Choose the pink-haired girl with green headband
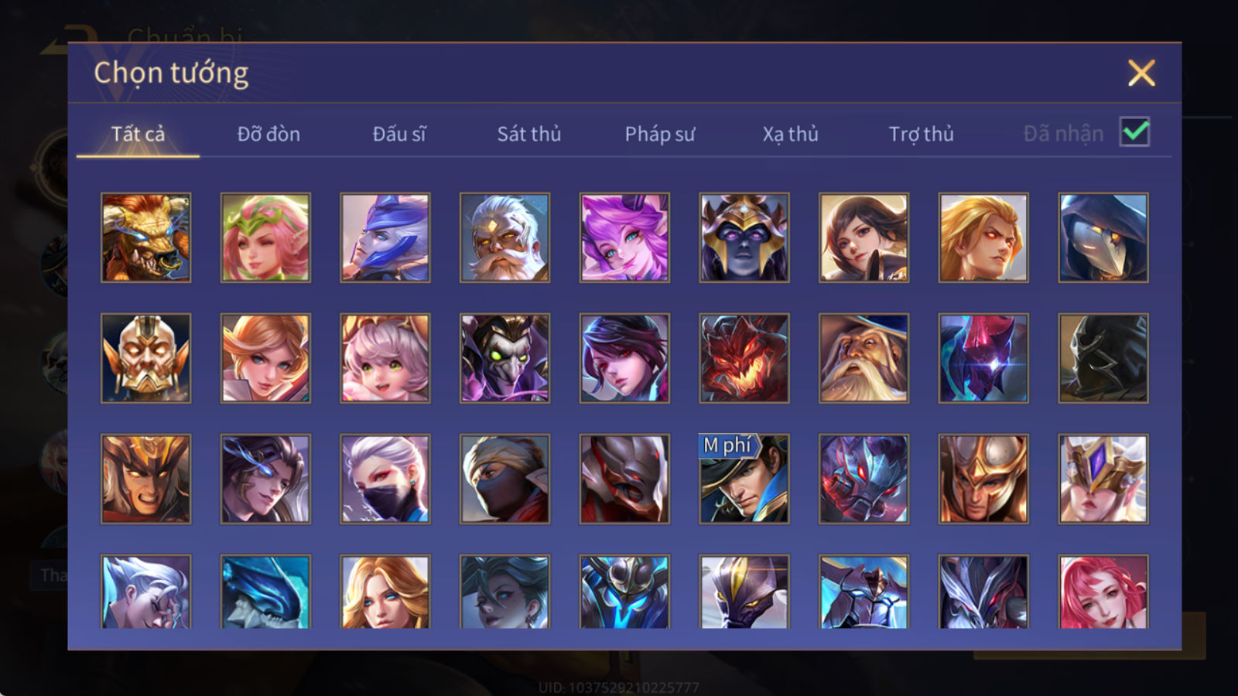1238x696 pixels. 265,237
